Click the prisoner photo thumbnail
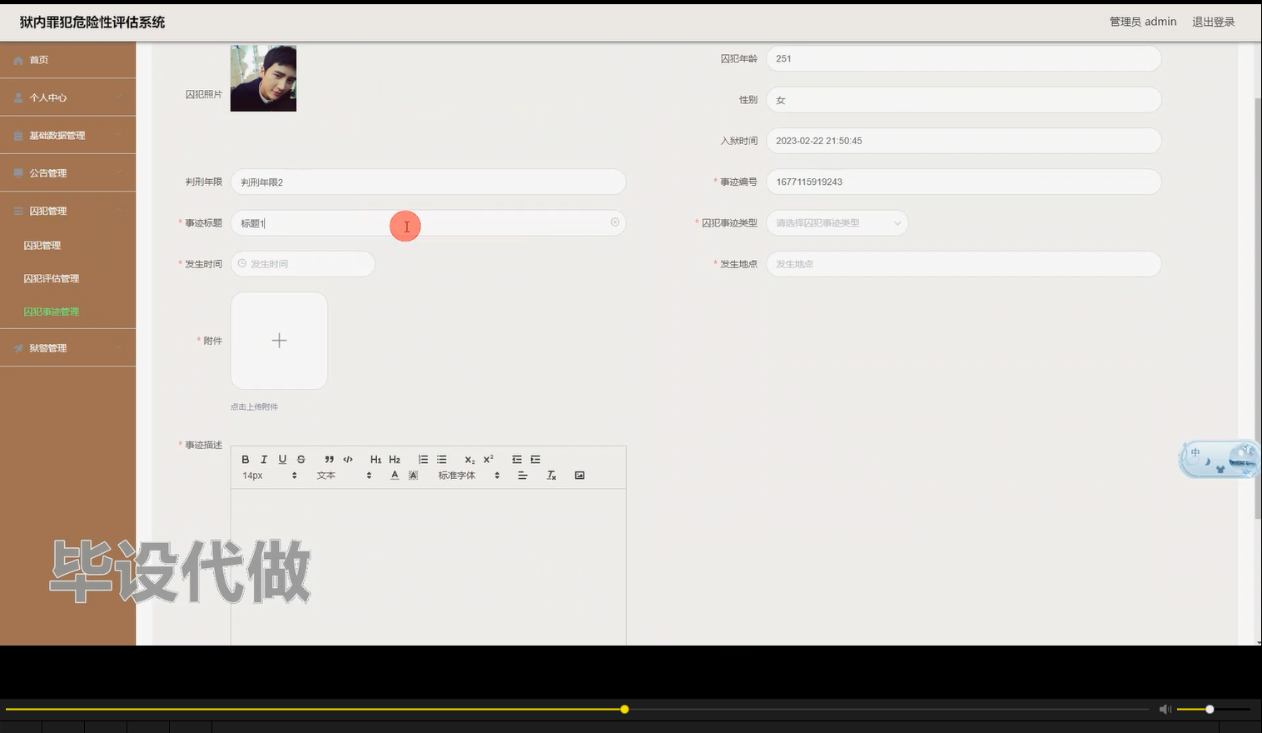Screen dimensions: 1262x733 (263, 78)
